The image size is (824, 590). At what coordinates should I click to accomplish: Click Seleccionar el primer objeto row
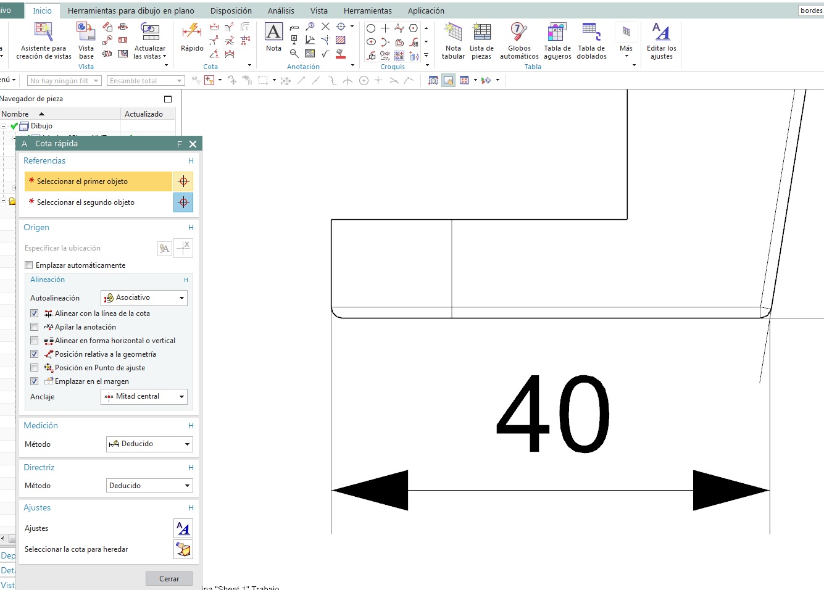tap(98, 181)
